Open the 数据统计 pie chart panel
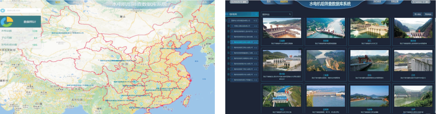 tap(7, 22)
